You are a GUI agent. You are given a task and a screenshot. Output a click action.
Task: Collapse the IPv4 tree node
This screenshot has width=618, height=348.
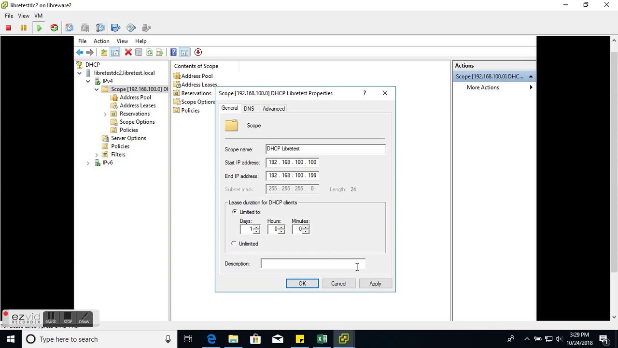coord(88,81)
